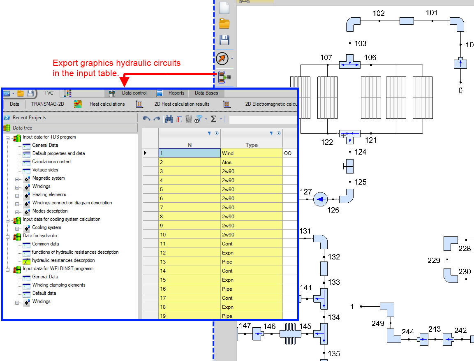Screen dimensions: 474x361
Task: Click the pump symbol near node 126
Action: pyautogui.click(x=320, y=200)
